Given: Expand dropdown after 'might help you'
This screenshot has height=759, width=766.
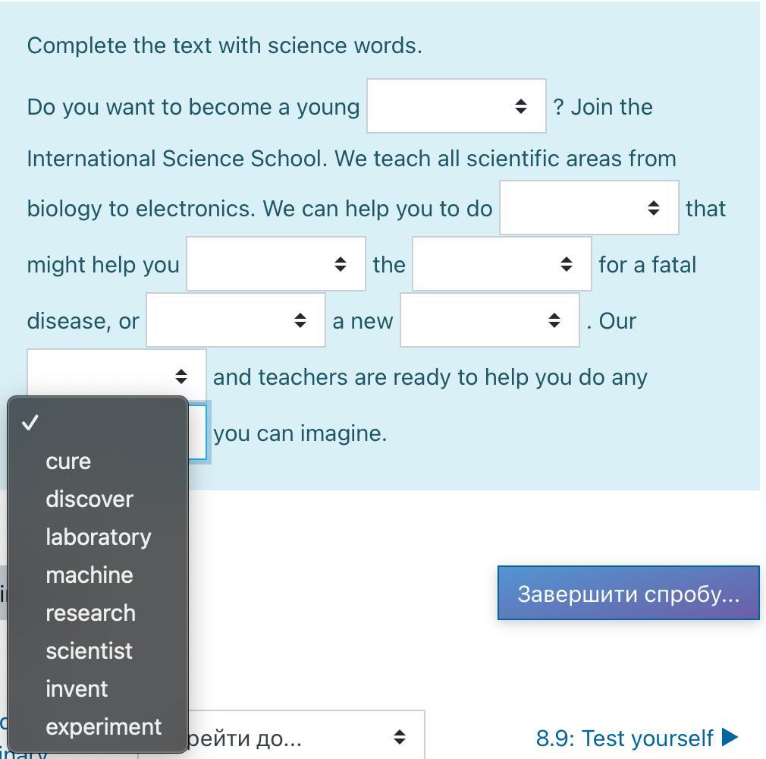Looking at the screenshot, I should point(275,264).
